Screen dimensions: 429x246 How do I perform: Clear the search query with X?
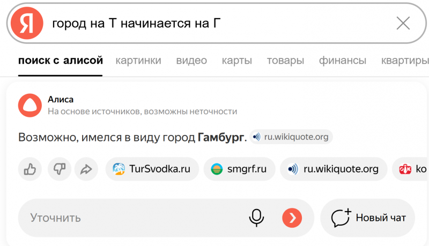(403, 23)
